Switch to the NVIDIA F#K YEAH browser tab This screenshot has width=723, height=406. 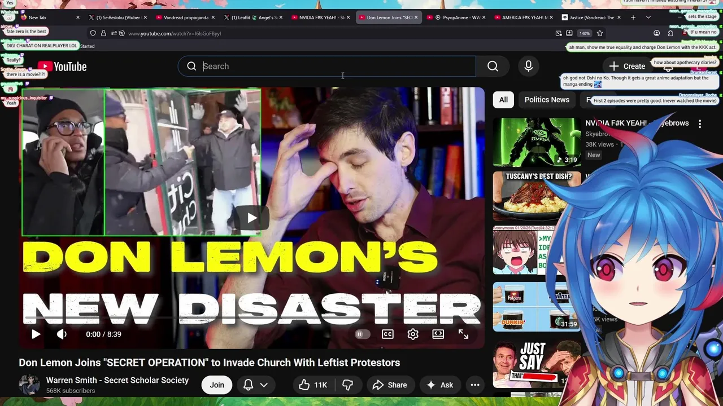[x=321, y=17]
